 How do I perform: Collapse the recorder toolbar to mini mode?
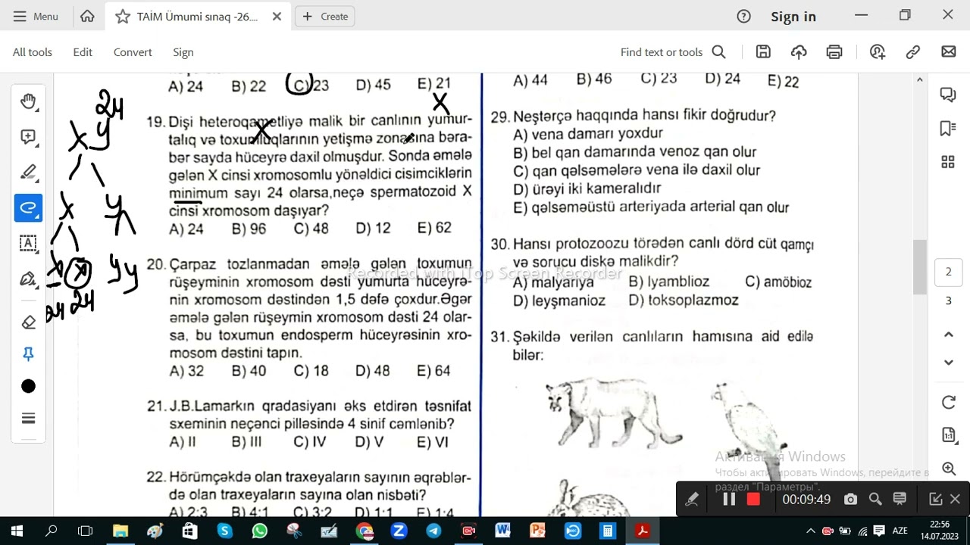click(x=935, y=500)
